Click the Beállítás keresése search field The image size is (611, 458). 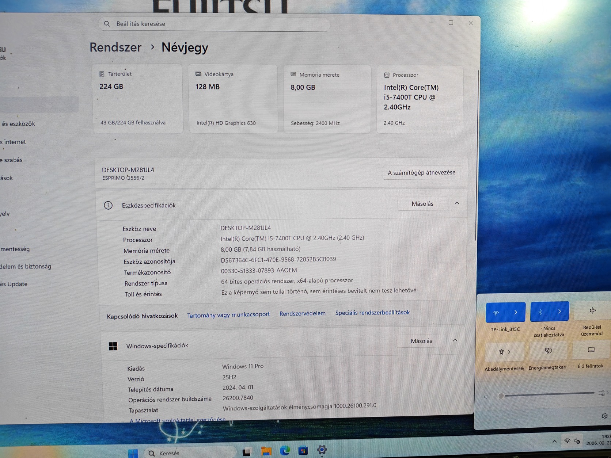214,24
